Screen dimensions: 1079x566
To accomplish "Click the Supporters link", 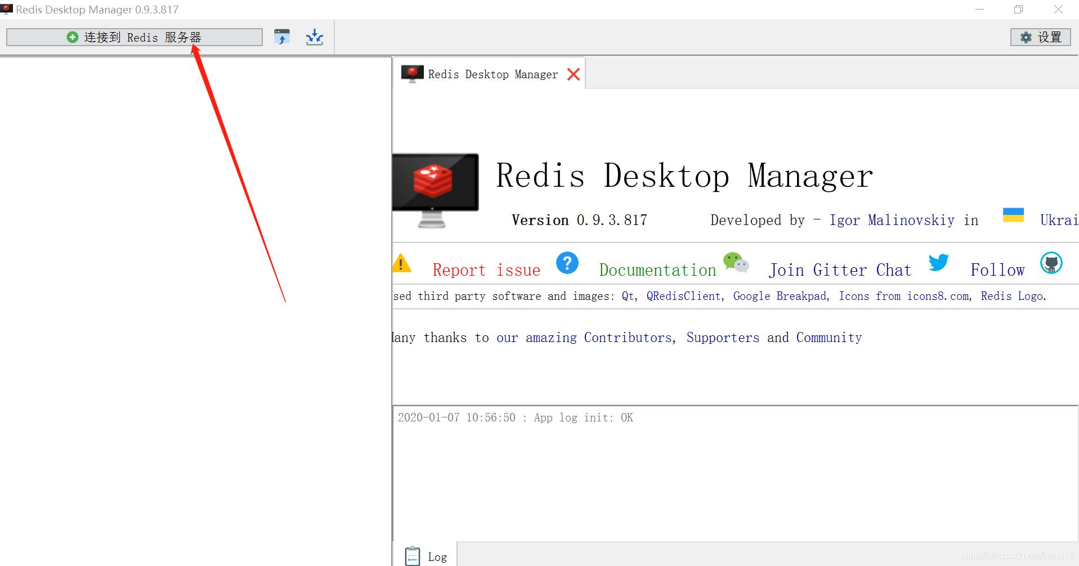I will click(x=723, y=338).
